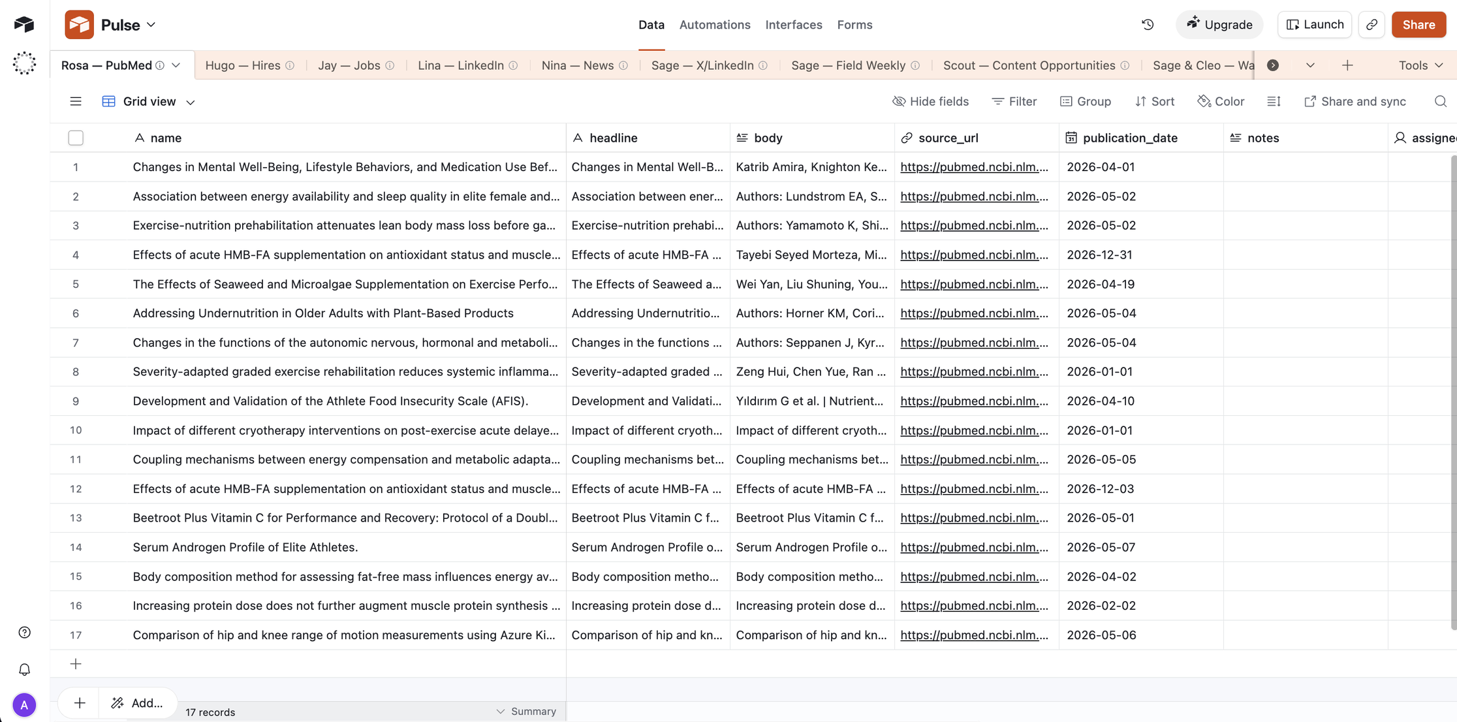The width and height of the screenshot is (1457, 722).
Task: Open the help question mark icon
Action: click(x=24, y=632)
